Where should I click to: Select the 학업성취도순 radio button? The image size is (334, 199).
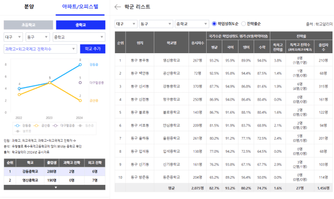[x=214, y=24]
